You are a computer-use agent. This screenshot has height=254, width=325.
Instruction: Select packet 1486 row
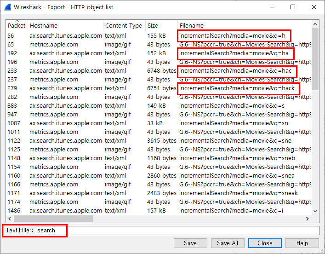coord(159,211)
